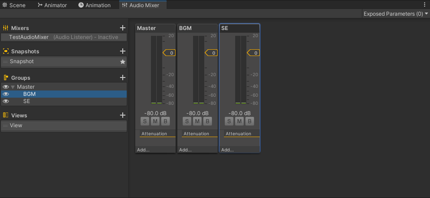This screenshot has width=430, height=198.
Task: Click the Groups section icon
Action: click(x=5, y=78)
